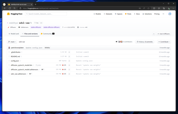Open Docs in the top navigation
Viewport: 178px width, 114px height.
(x=137, y=14)
